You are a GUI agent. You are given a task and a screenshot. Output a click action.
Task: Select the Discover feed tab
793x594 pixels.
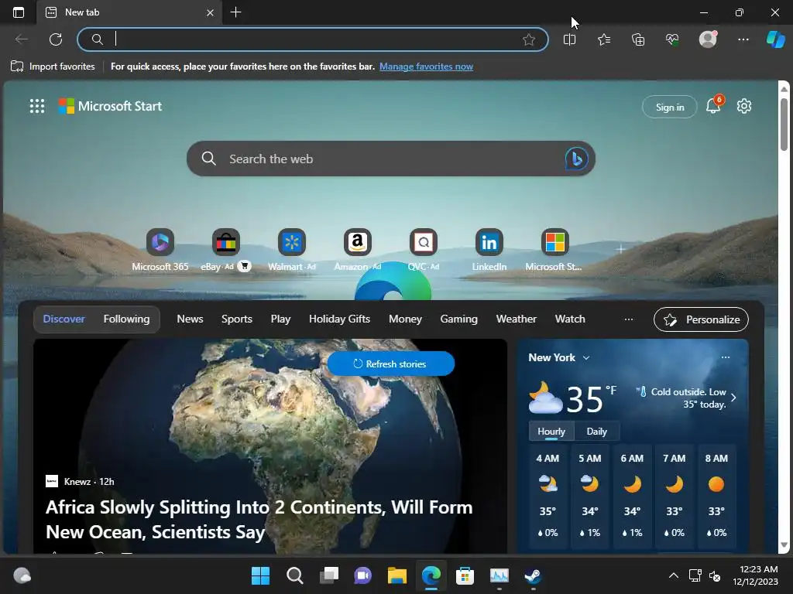tap(64, 319)
